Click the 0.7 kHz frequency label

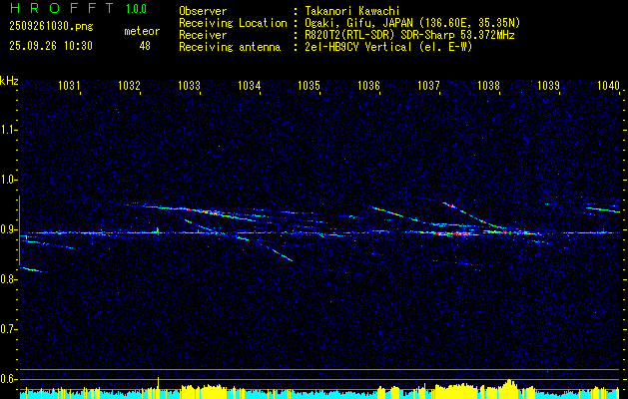coord(7,329)
